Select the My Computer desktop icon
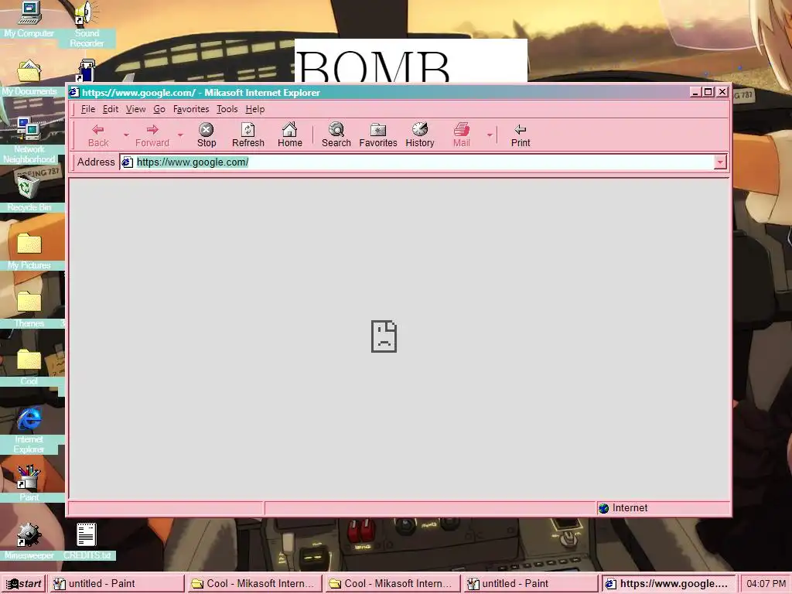 (x=29, y=20)
